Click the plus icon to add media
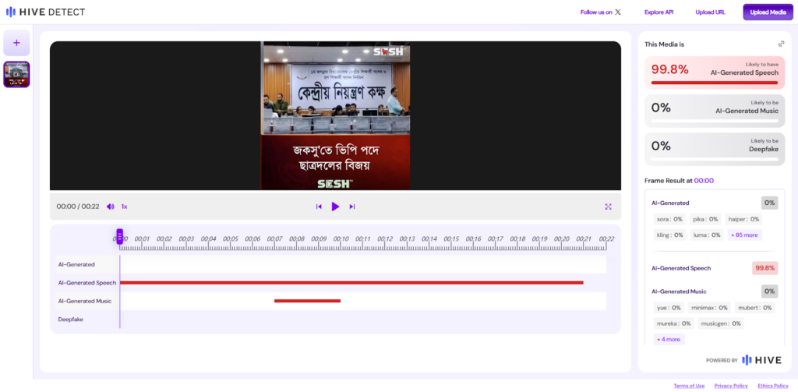798x392 pixels. [x=16, y=43]
